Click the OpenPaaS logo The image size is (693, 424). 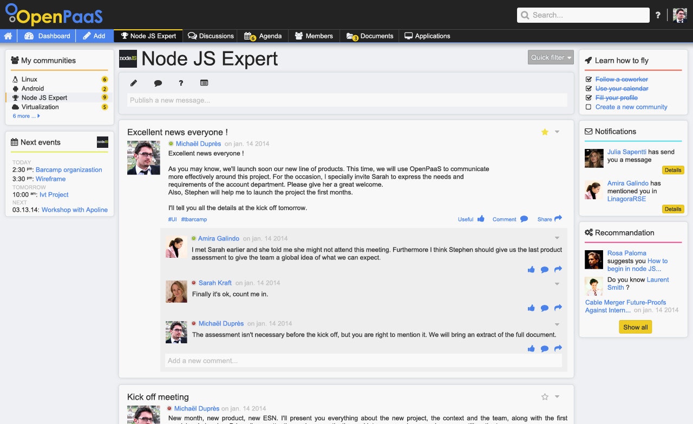tap(54, 15)
